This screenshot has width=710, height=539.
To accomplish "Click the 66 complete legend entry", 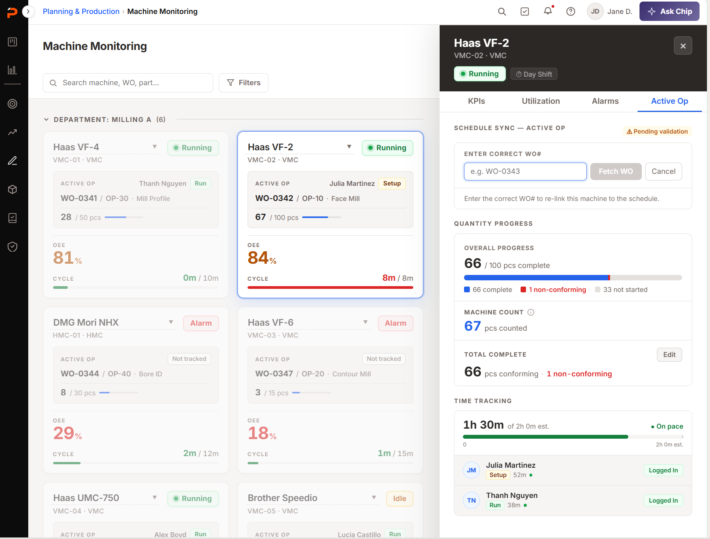I will (488, 290).
